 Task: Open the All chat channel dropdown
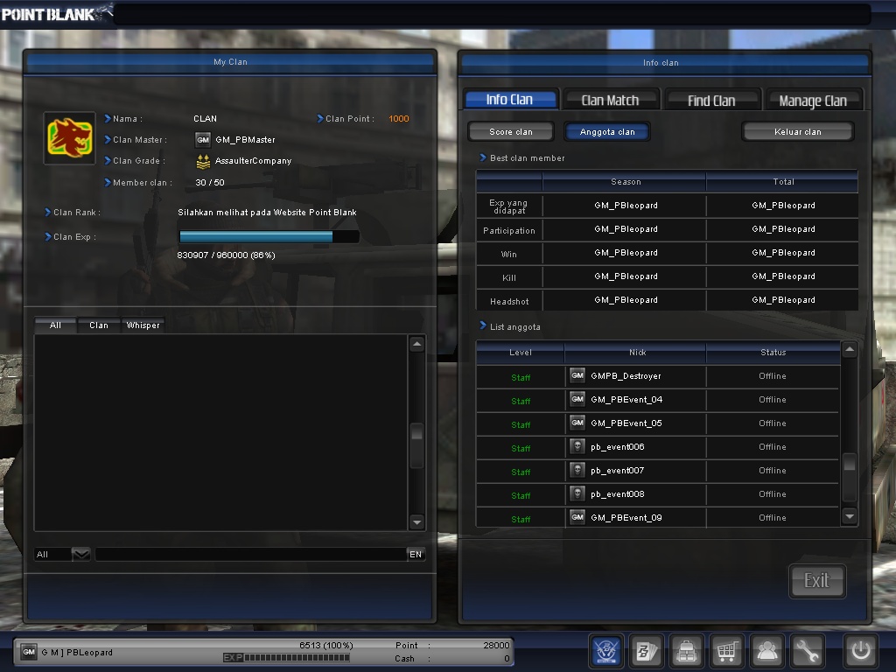coord(81,554)
